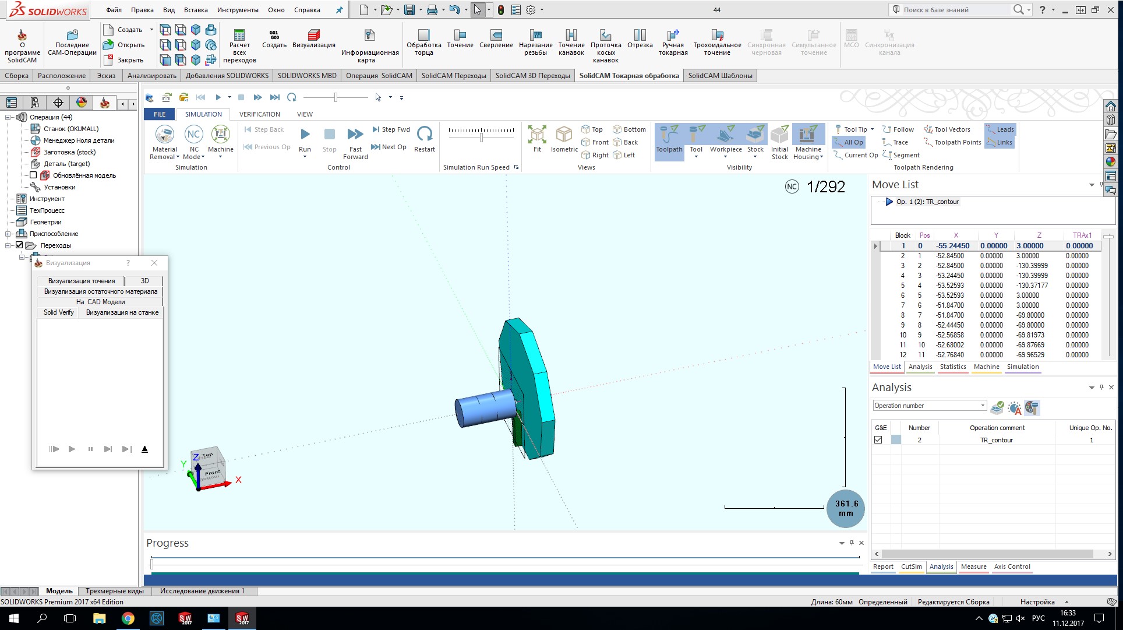
Task: Click the Визуализация на станке button
Action: tap(122, 312)
